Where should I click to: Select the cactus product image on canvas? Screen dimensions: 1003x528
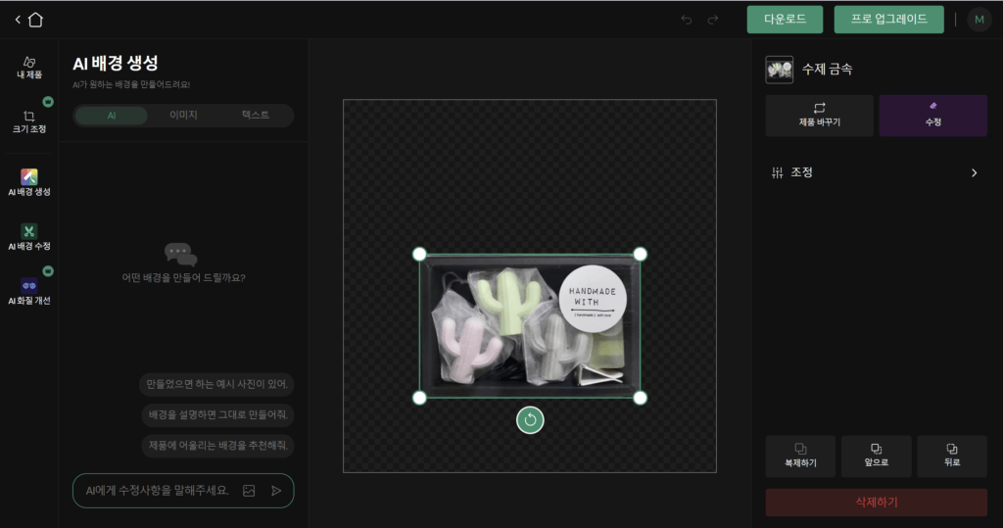pos(530,326)
